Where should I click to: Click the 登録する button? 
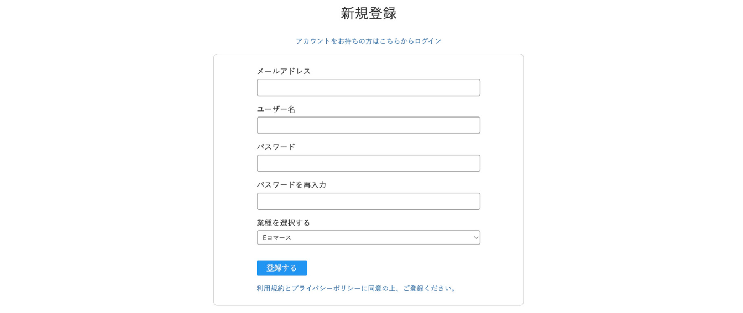[x=281, y=268]
